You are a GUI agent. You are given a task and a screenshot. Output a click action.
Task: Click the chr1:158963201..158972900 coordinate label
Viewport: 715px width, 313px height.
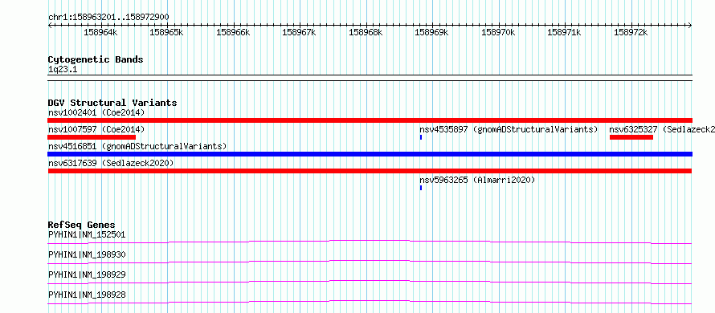(x=108, y=17)
